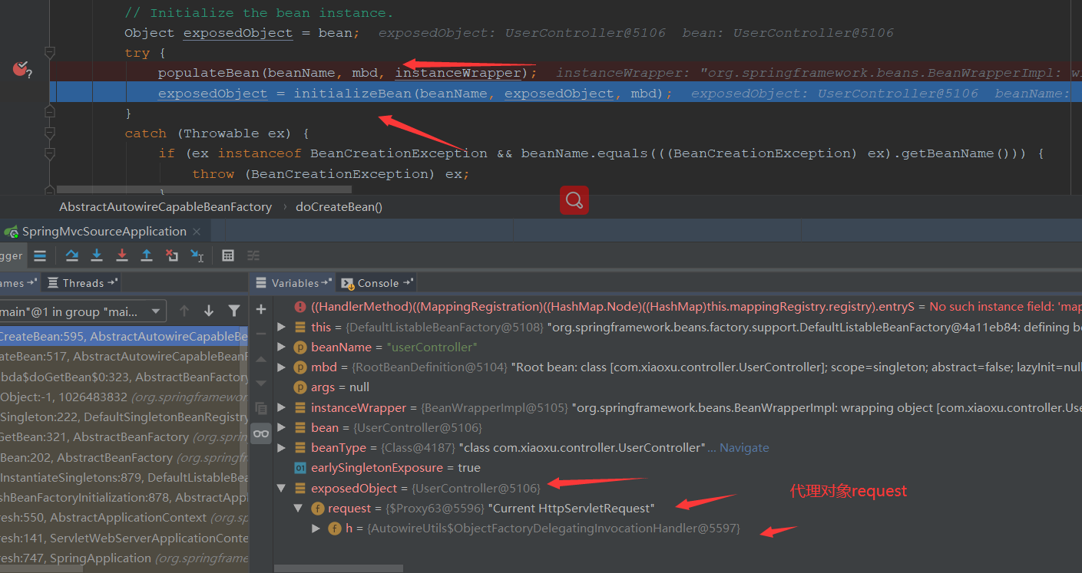Toggle show watches glasses icon
The width and height of the screenshot is (1082, 573).
click(x=261, y=433)
